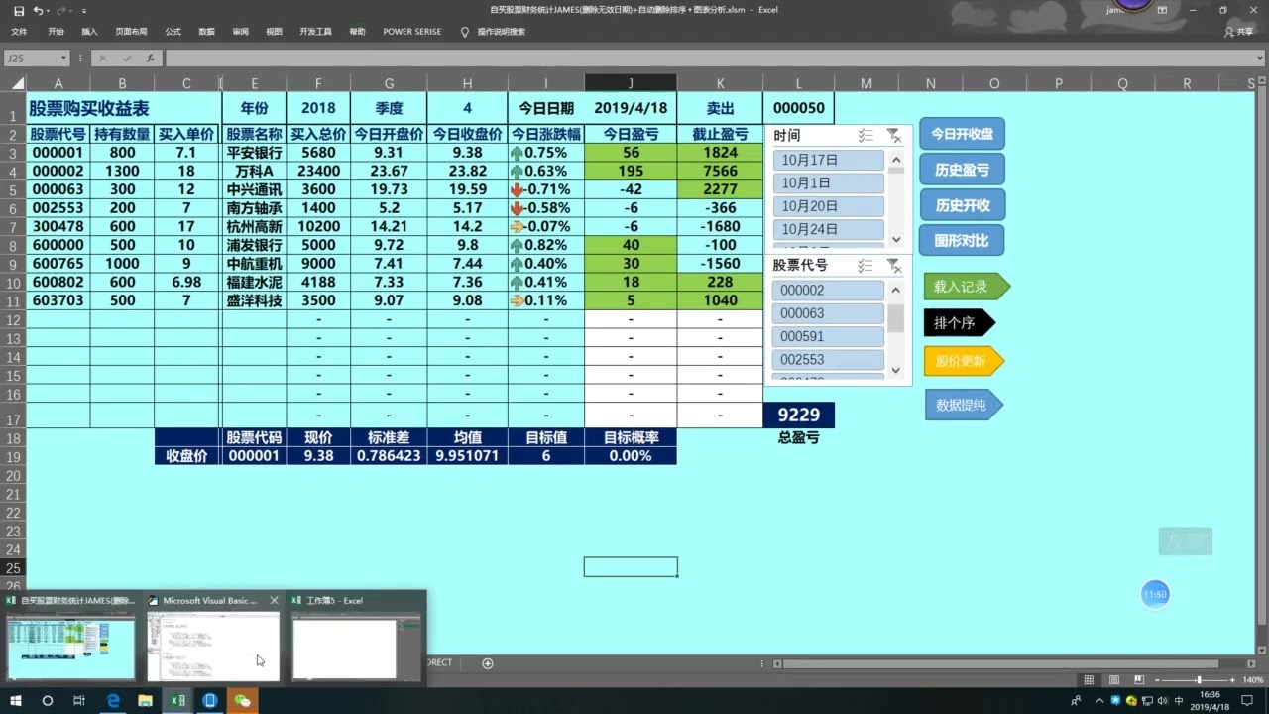The width and height of the screenshot is (1269, 714).
Task: Close the Visual Basic preview thumbnail X
Action: coord(275,601)
